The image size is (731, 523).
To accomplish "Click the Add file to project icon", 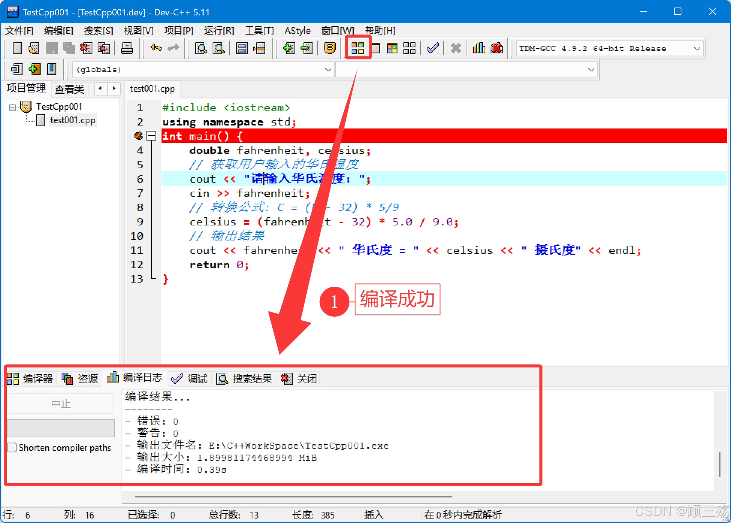I will pos(288,48).
